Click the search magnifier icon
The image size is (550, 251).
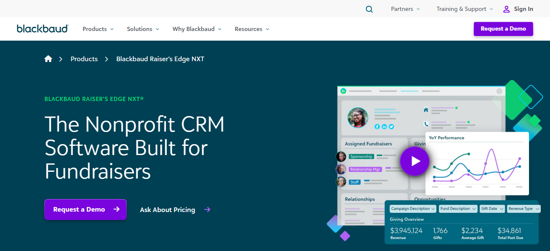pos(369,9)
